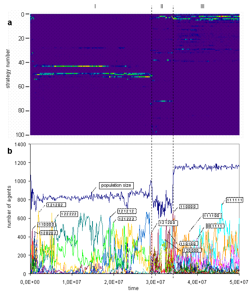Image resolution: width=251 pixels, height=295 pixels.
Task: Select the 111111 strategy label
Action: [234, 200]
